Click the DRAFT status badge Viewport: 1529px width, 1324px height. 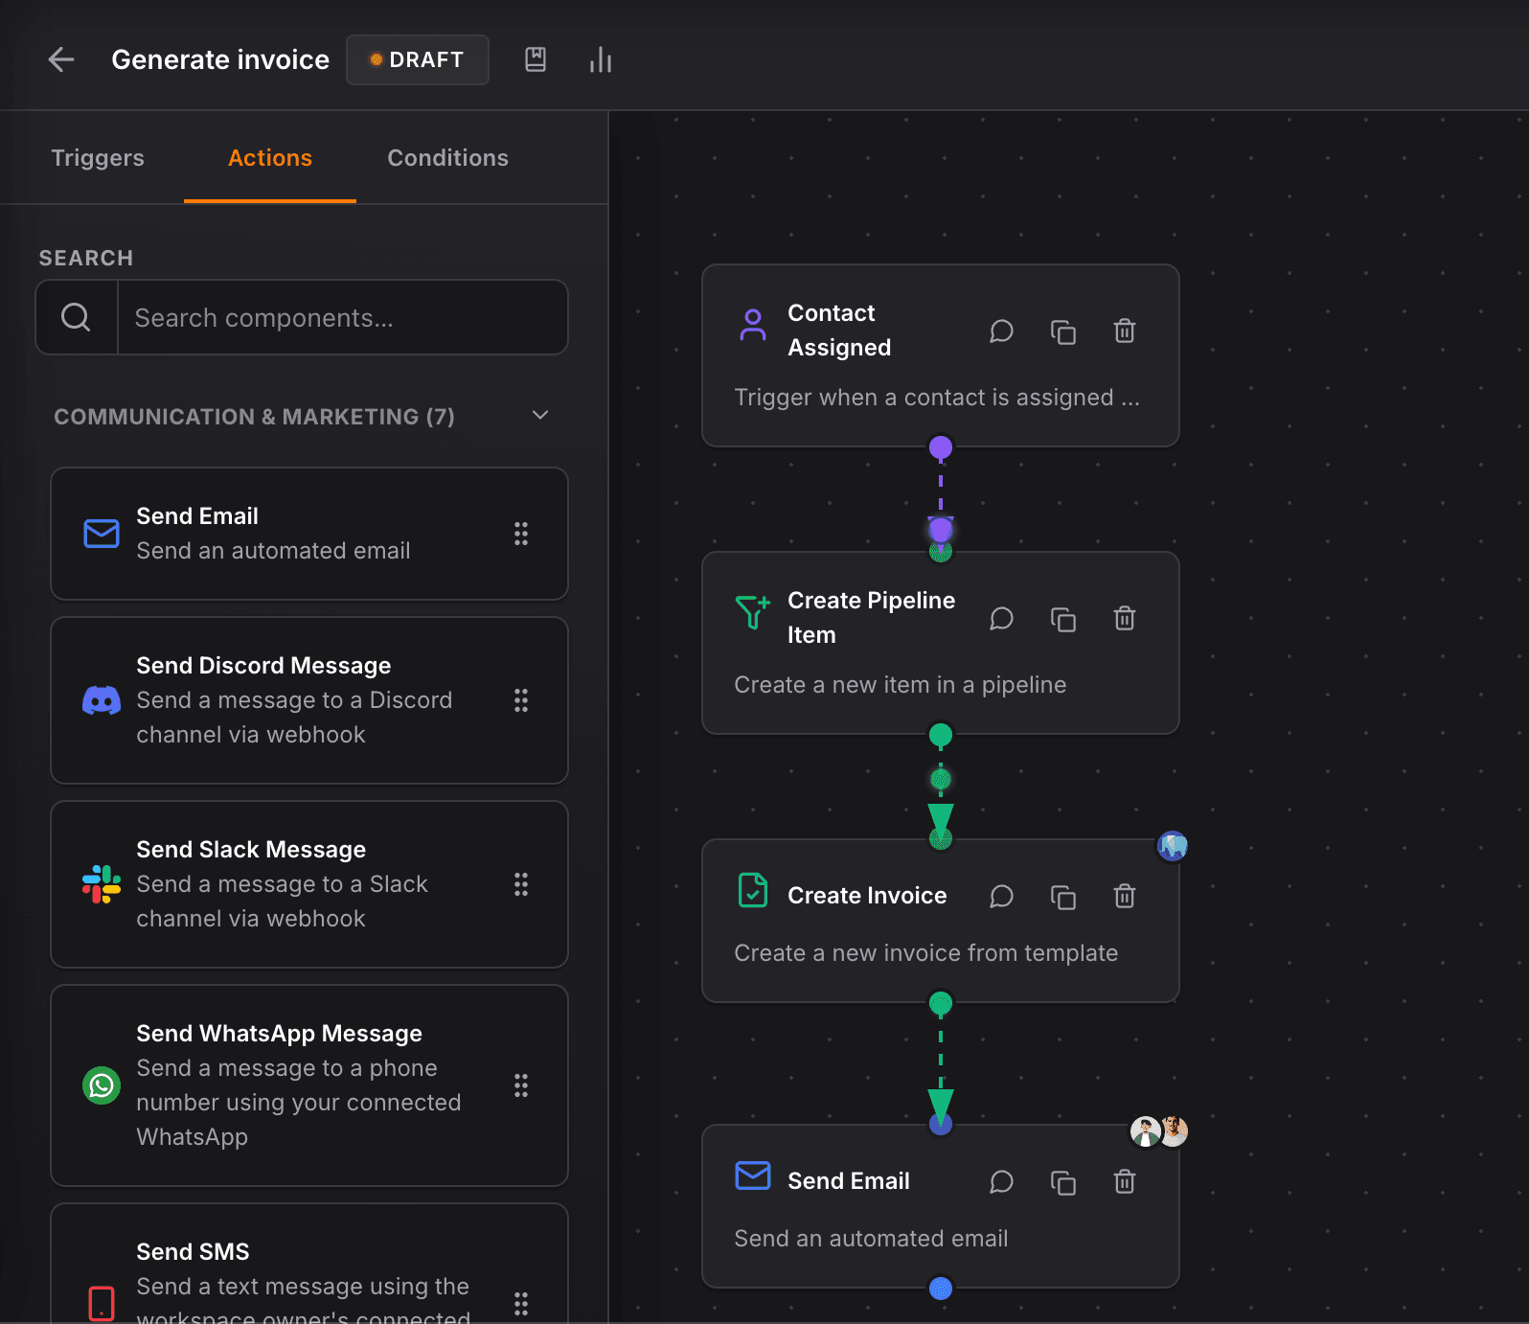click(418, 59)
